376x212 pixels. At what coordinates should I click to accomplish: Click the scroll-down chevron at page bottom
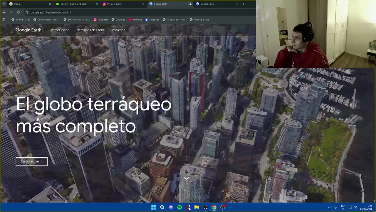(187, 178)
